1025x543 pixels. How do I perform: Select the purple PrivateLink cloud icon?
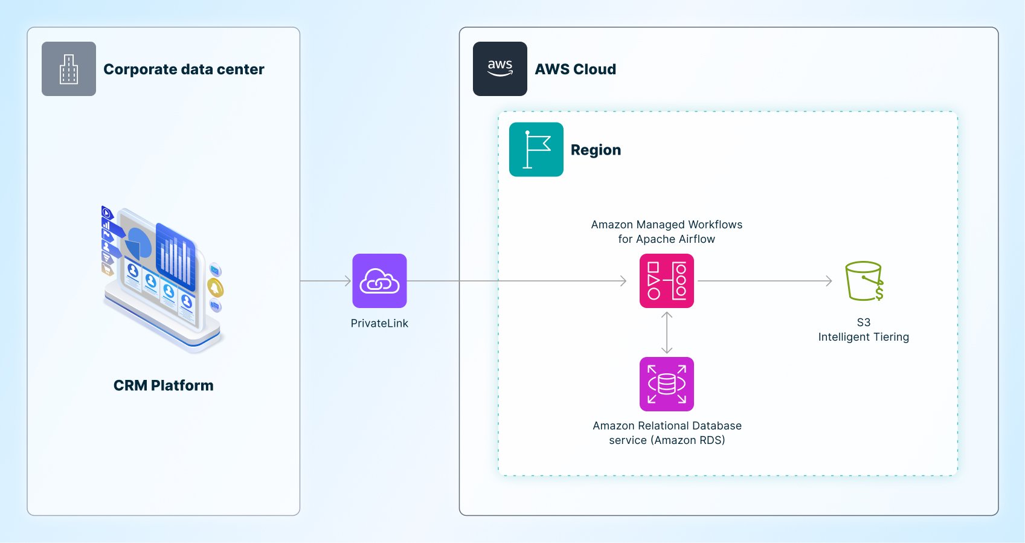[x=379, y=281]
